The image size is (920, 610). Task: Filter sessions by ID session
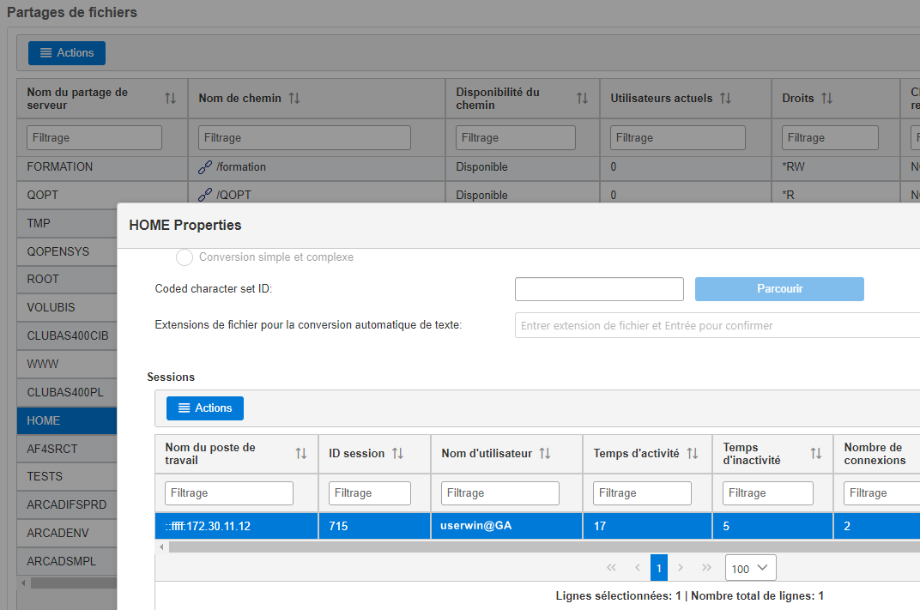point(370,493)
